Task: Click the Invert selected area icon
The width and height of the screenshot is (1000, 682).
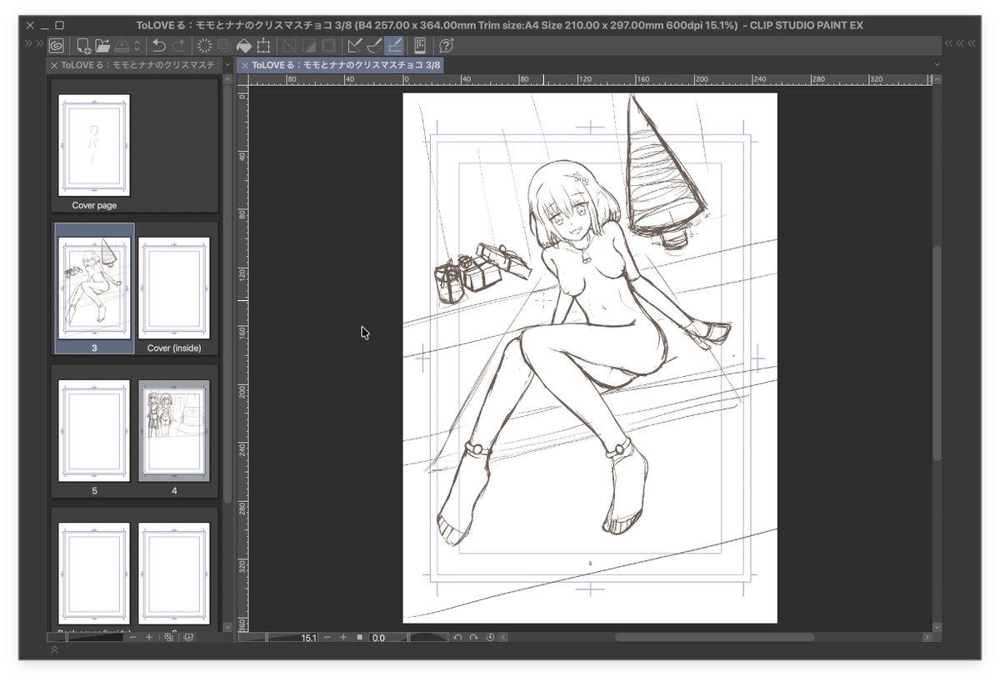Action: tap(309, 46)
